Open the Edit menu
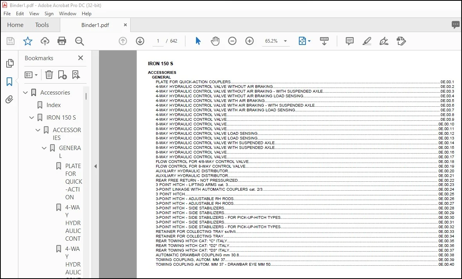Viewport: 462px width, 279px height. click(x=20, y=14)
